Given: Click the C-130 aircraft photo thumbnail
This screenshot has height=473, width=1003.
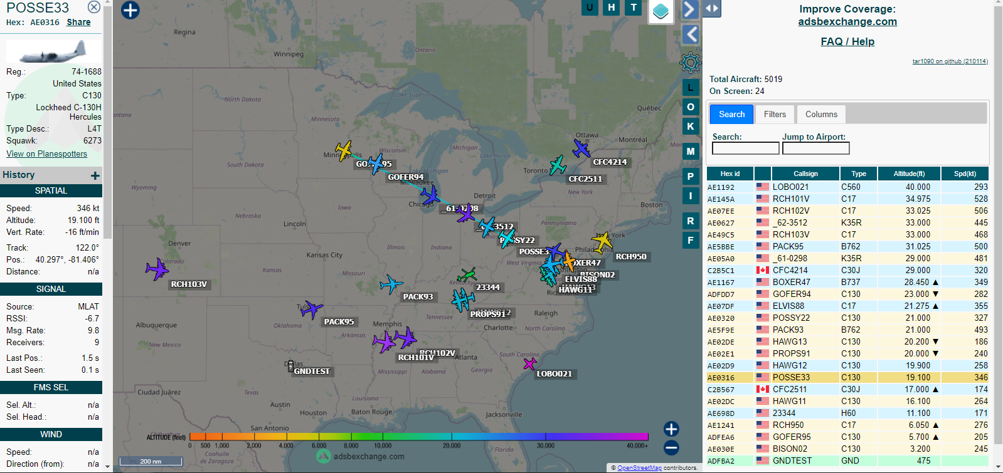Looking at the screenshot, I should tap(53, 51).
